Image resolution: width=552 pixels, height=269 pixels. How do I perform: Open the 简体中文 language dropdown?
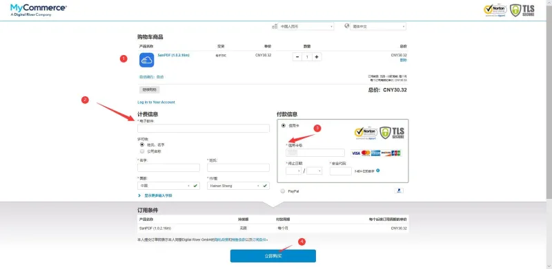pos(378,26)
